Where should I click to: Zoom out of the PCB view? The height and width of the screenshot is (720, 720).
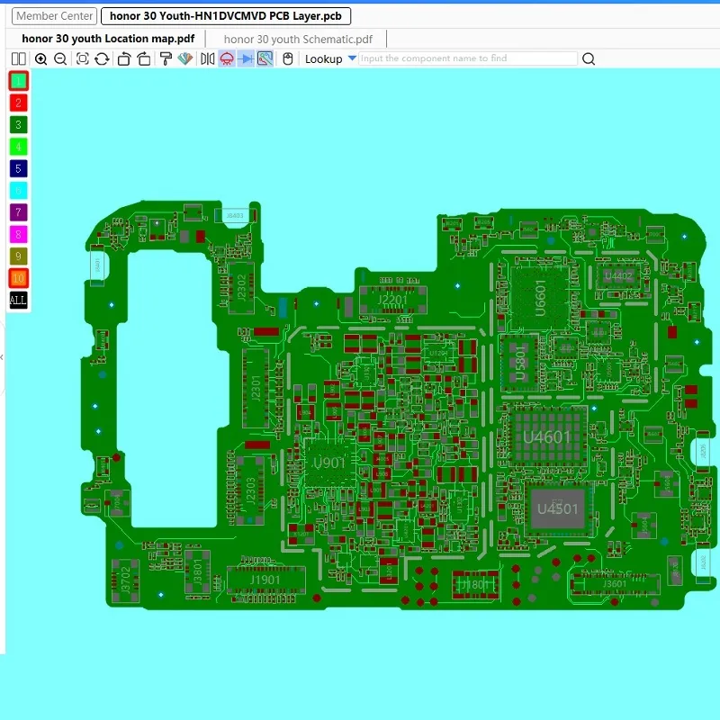click(60, 58)
